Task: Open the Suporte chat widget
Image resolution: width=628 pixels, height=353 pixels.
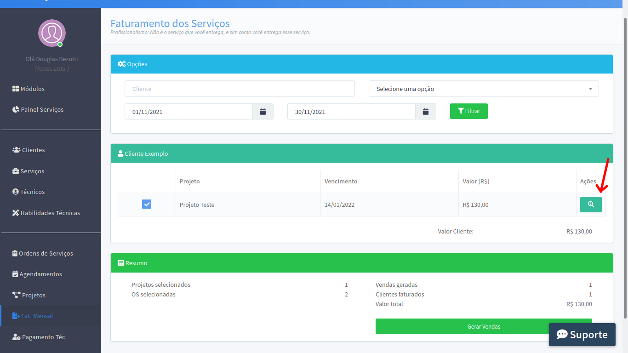Action: coord(582,334)
